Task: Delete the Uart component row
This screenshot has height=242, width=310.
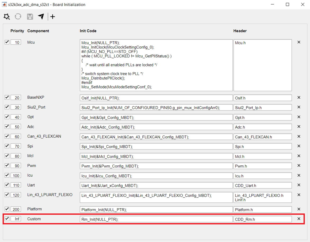Action: point(299,185)
